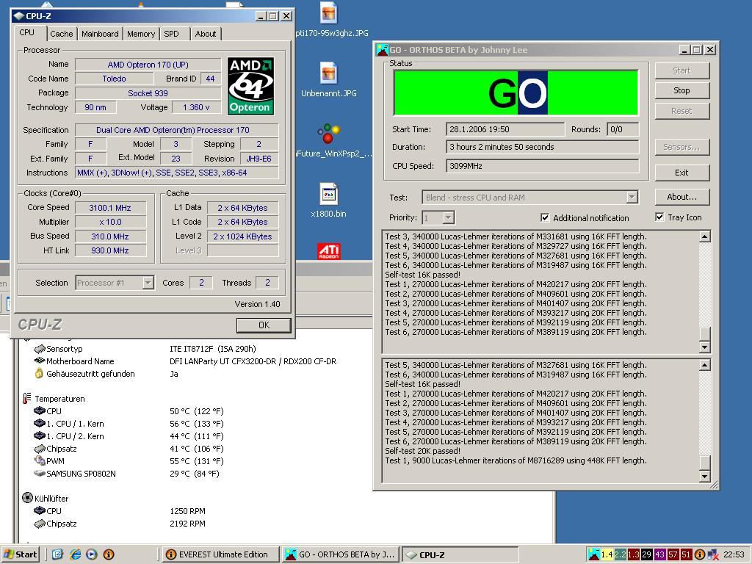Click the ORTHOS title bar app icon
The image size is (752, 564).
click(x=382, y=50)
